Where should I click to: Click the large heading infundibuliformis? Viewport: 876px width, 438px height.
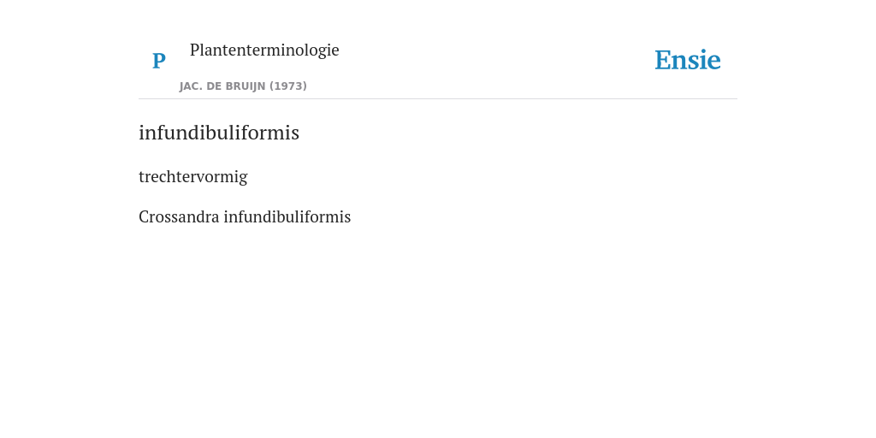(x=219, y=133)
